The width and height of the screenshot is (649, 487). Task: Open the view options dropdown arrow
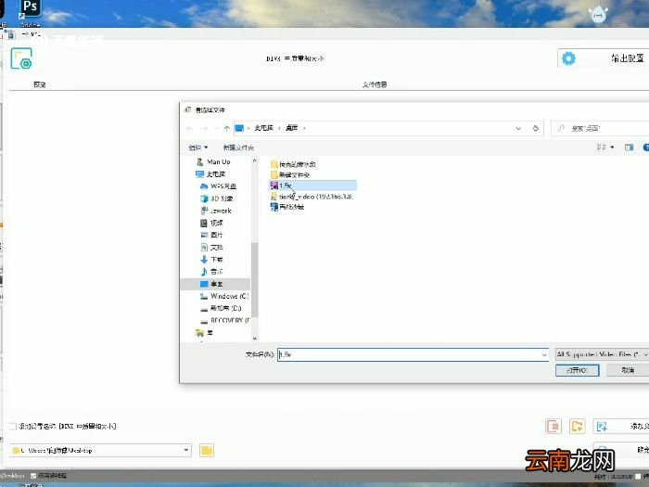click(612, 147)
